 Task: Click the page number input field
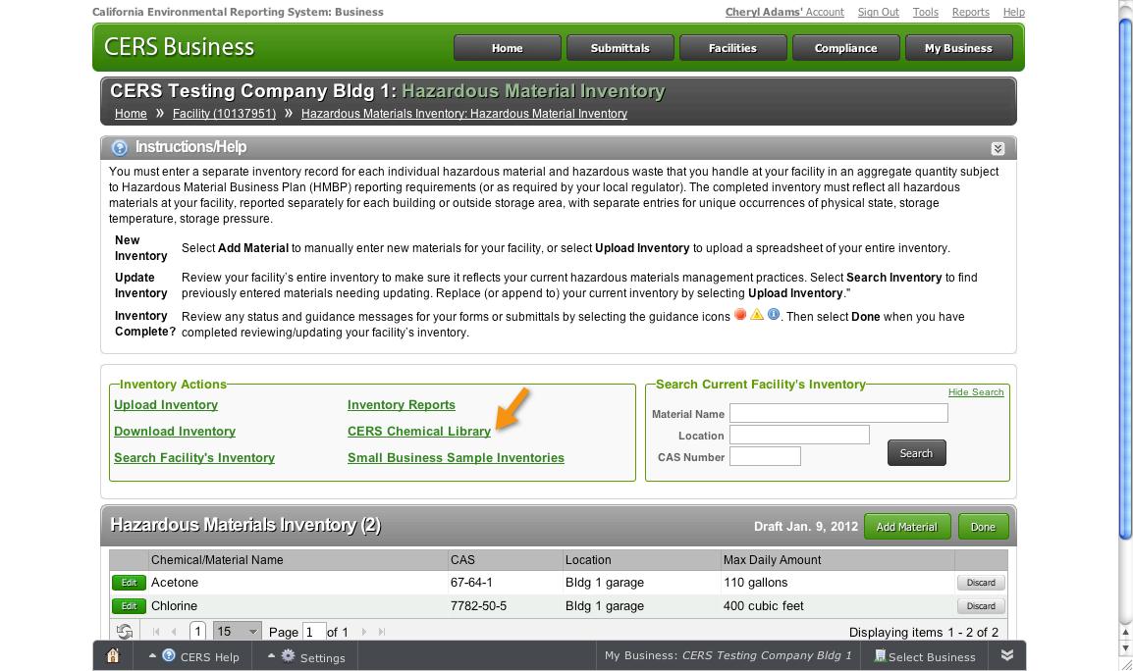pyautogui.click(x=313, y=632)
